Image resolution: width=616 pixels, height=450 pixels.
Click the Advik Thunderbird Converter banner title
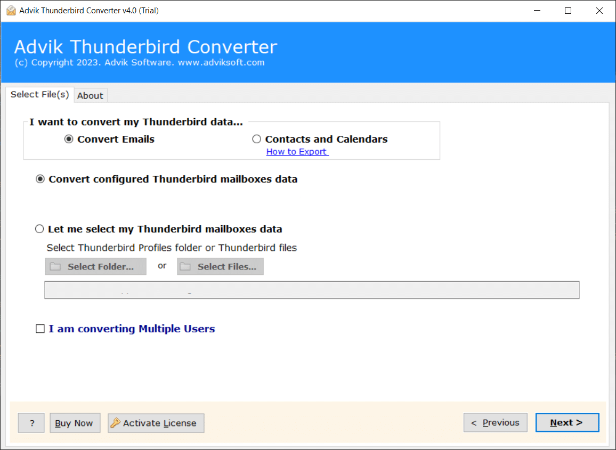pyautogui.click(x=146, y=47)
